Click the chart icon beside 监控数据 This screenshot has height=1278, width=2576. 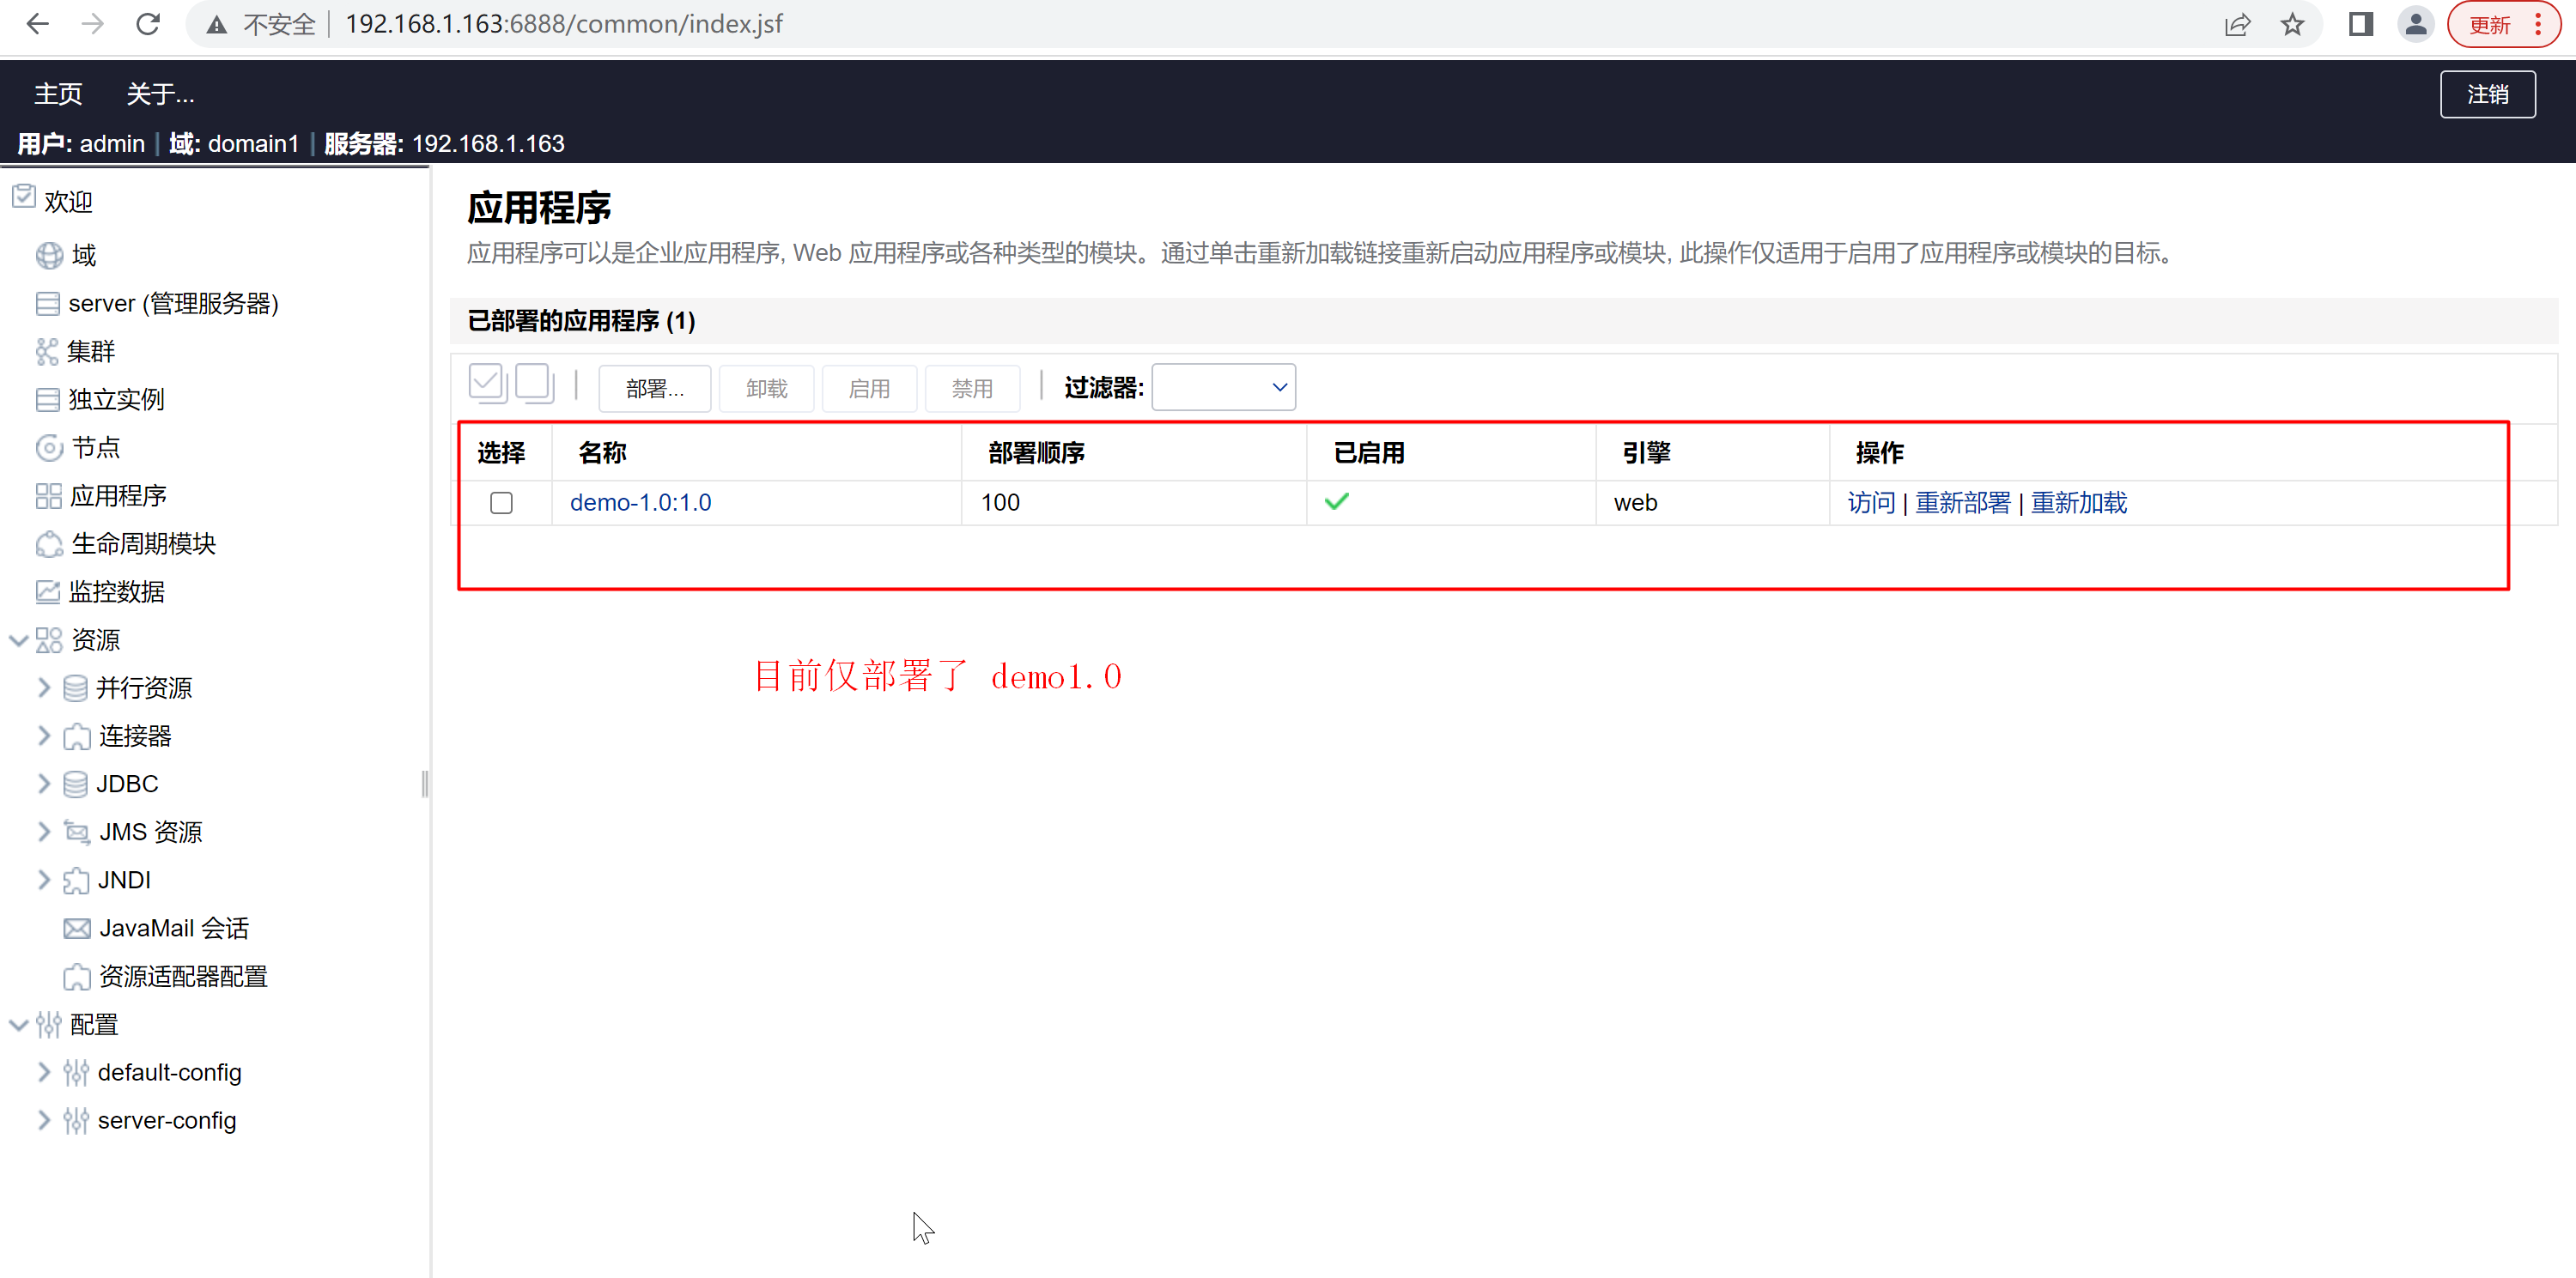[48, 591]
